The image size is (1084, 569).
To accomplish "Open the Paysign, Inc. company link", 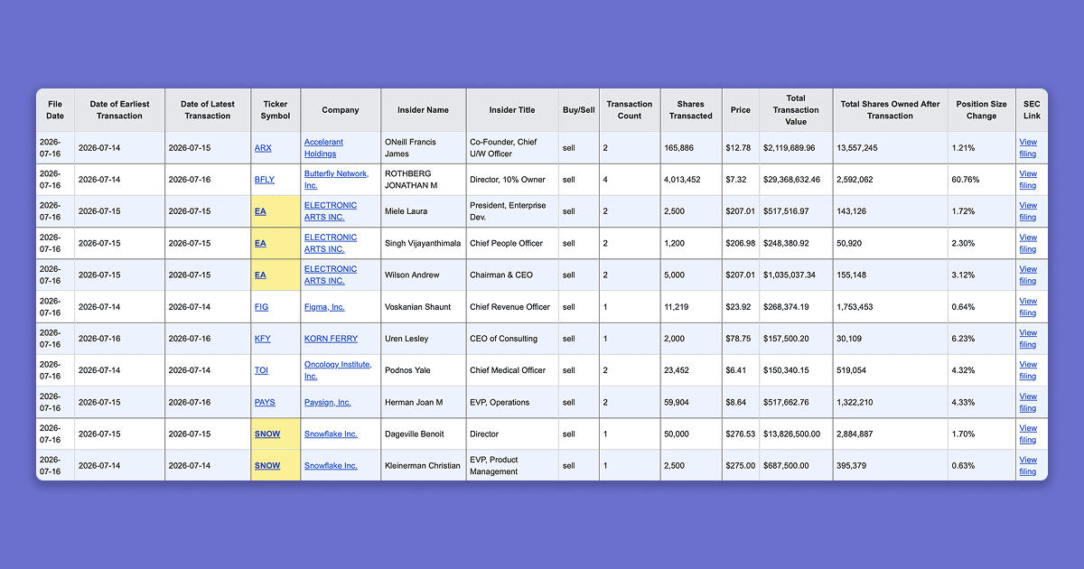I will pos(328,402).
